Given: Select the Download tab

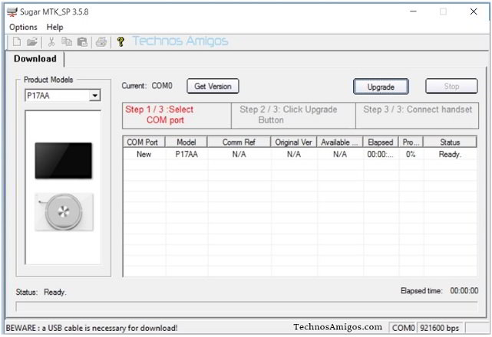Looking at the screenshot, I should coord(35,59).
